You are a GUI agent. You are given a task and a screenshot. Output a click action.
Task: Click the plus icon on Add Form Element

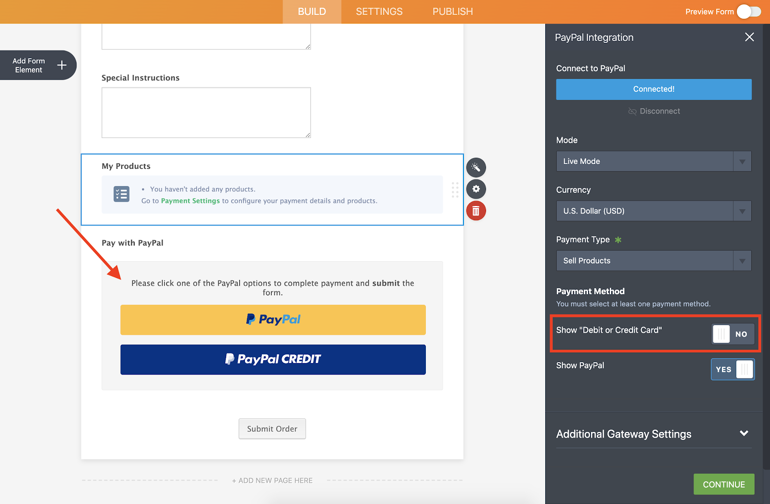(x=62, y=65)
